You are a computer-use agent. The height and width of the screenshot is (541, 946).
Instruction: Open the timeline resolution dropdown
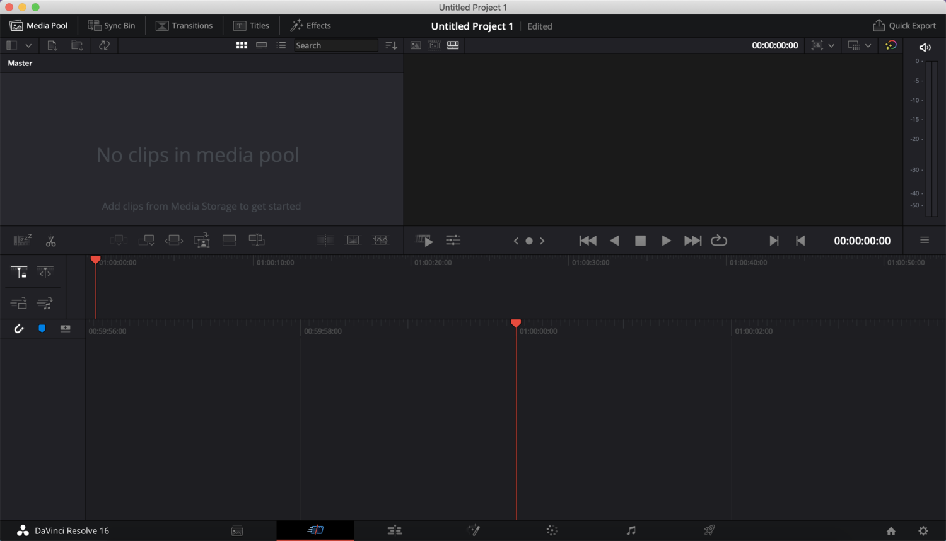point(860,45)
